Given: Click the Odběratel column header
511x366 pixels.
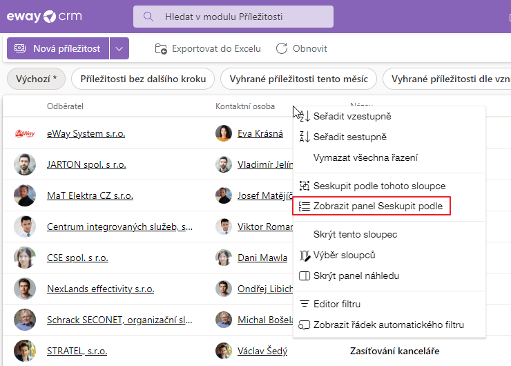Looking at the screenshot, I should [65, 106].
